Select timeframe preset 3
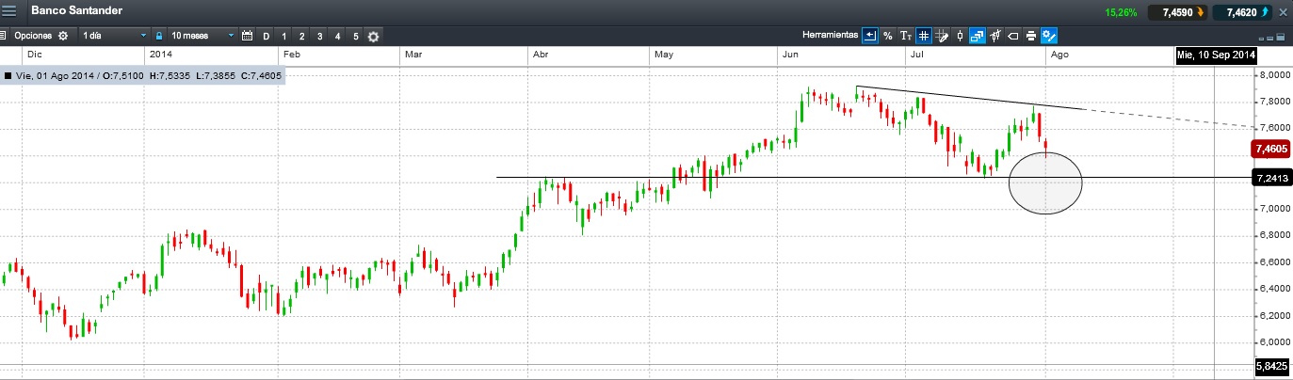Screen dimensions: 1293x380 320,36
